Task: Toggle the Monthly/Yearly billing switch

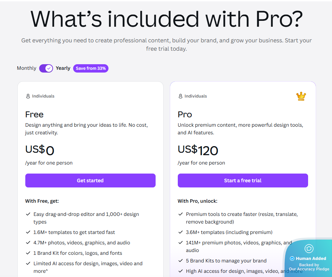Action: [46, 68]
